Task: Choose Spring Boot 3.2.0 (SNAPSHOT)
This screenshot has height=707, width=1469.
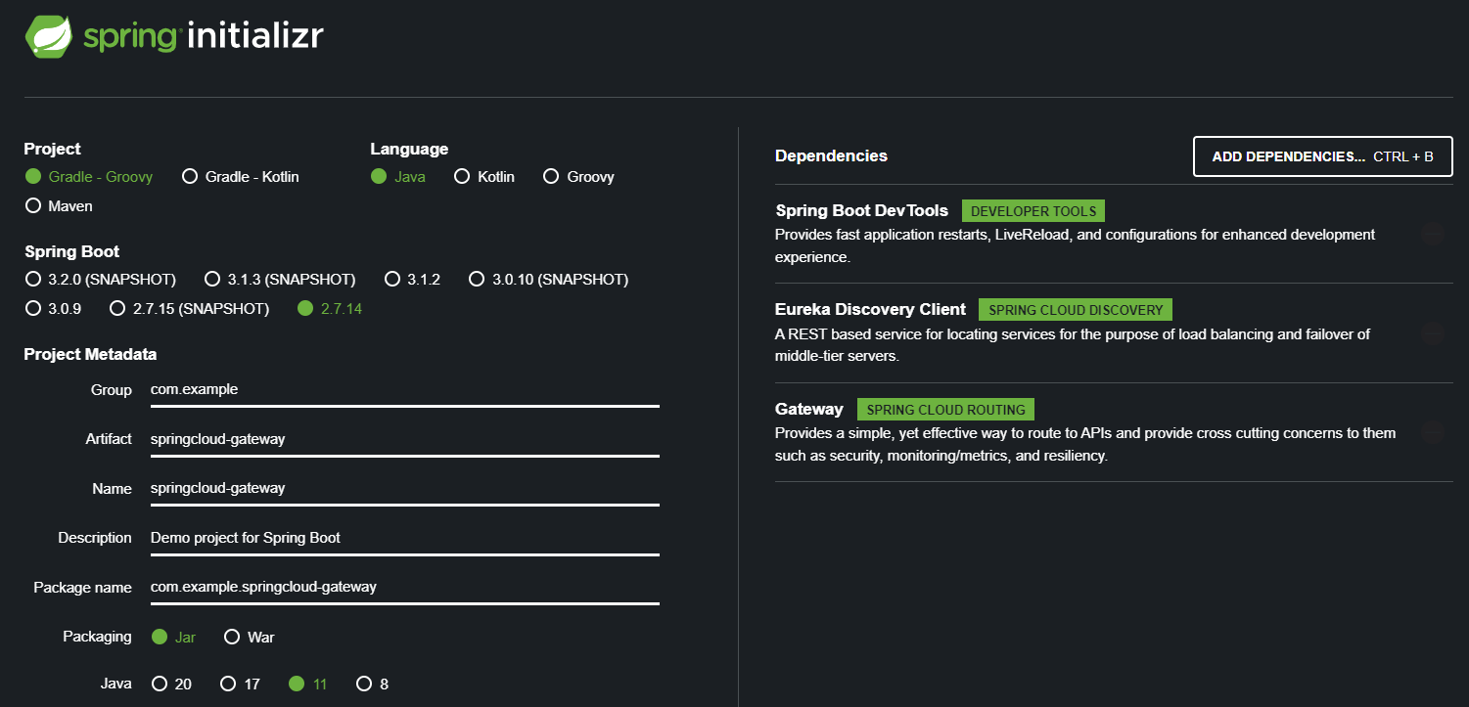Action: (x=101, y=280)
